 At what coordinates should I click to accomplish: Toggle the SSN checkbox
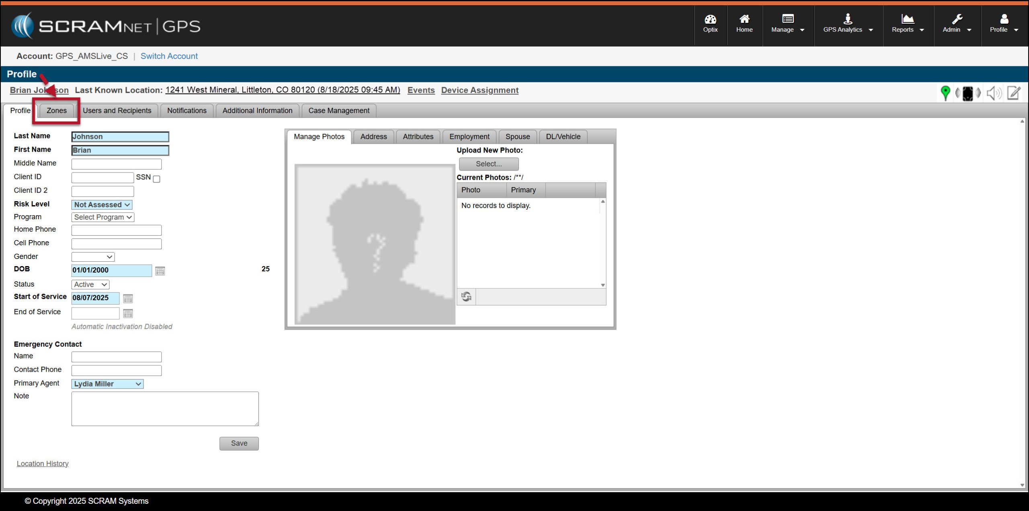[x=156, y=179]
